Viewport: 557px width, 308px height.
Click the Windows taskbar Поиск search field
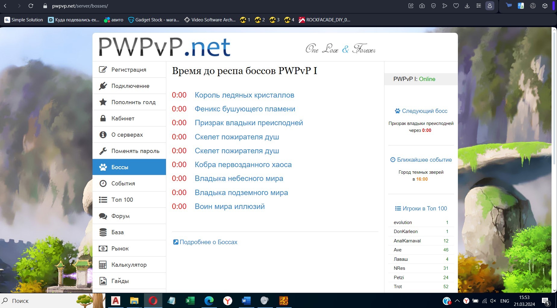[36, 301]
